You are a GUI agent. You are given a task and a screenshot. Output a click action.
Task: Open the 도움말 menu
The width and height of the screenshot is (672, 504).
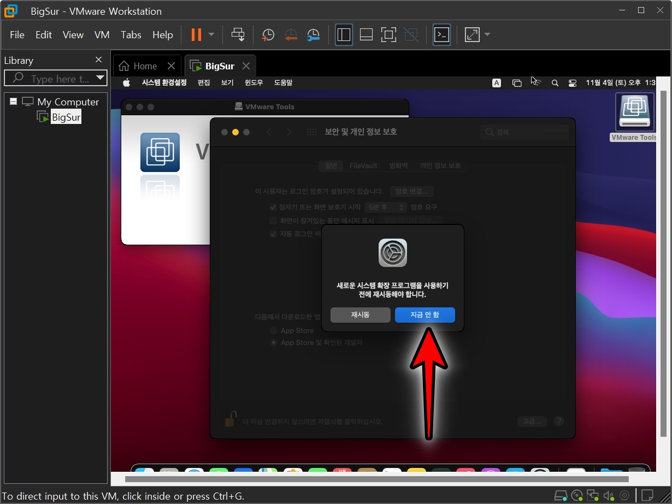click(283, 82)
